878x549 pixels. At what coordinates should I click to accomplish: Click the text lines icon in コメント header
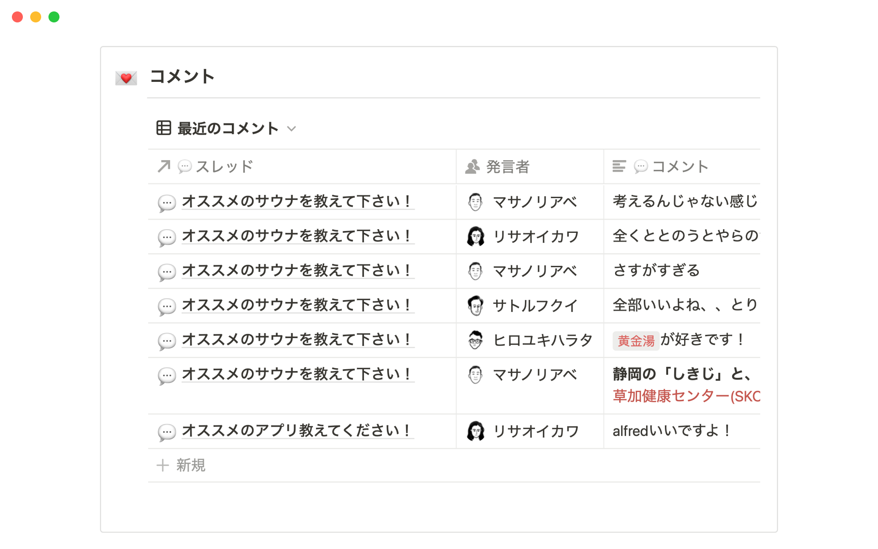pos(619,167)
